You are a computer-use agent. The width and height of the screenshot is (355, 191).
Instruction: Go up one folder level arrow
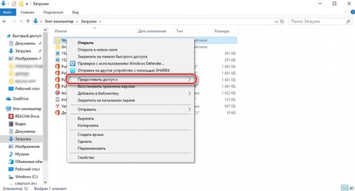point(28,22)
